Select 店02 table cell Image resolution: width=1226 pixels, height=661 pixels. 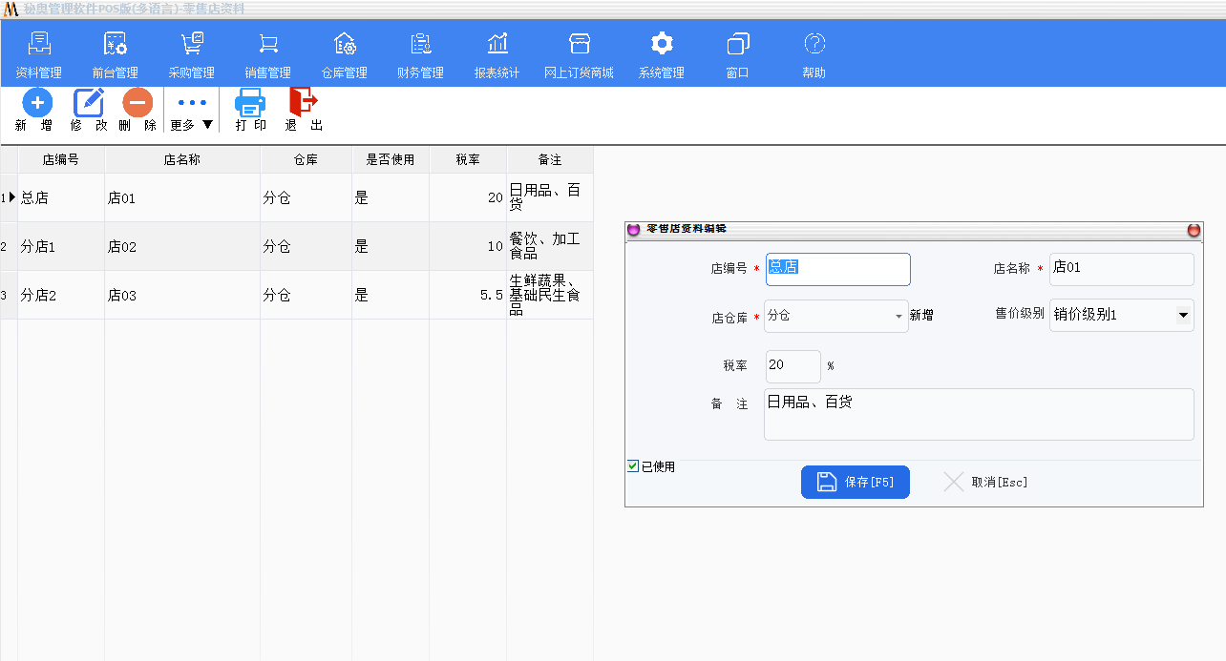point(182,246)
